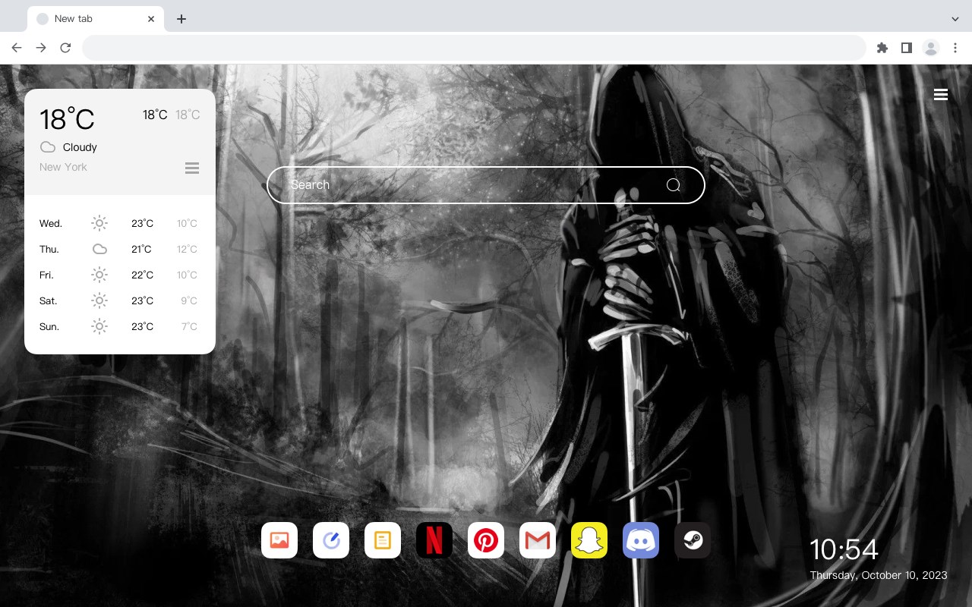
Task: Click Sunday's low of 7°C
Action: point(189,326)
